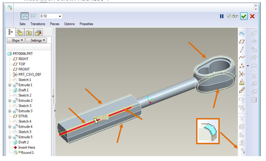The width and height of the screenshot is (266, 161).
Task: Toggle the feature preview checkbox
Action: coord(229,16)
